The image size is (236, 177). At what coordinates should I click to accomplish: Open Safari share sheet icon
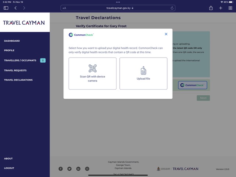[211, 8]
